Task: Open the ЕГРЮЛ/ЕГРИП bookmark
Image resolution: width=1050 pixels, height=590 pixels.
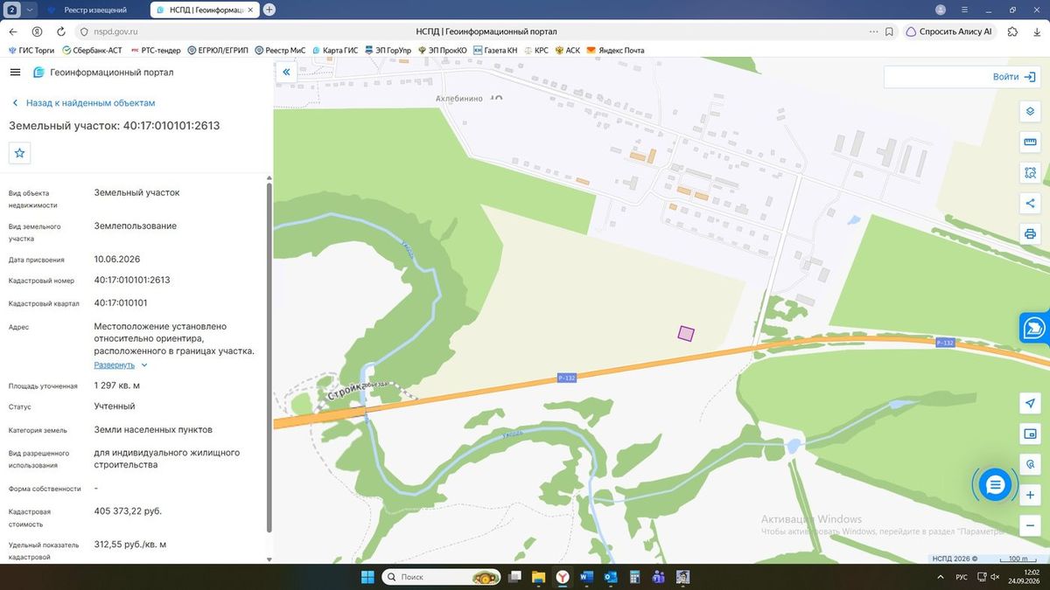Action: pos(219,51)
